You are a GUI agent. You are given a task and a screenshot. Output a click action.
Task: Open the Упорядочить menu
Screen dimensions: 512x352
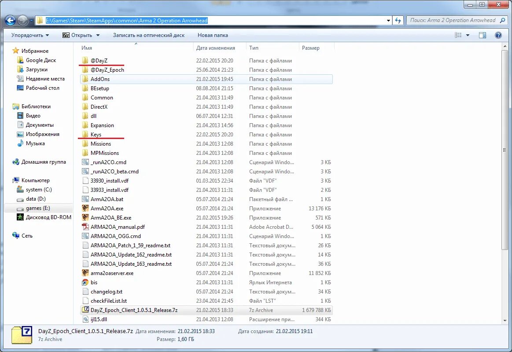coord(30,35)
